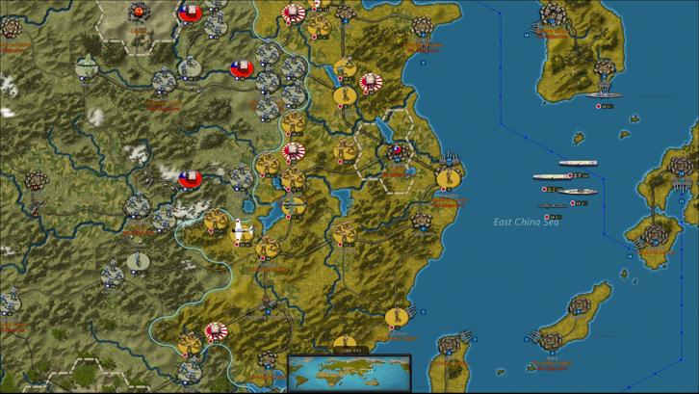
Task: Select the lone Chinese soldier unit in the southwest hills
Action: (138, 261)
